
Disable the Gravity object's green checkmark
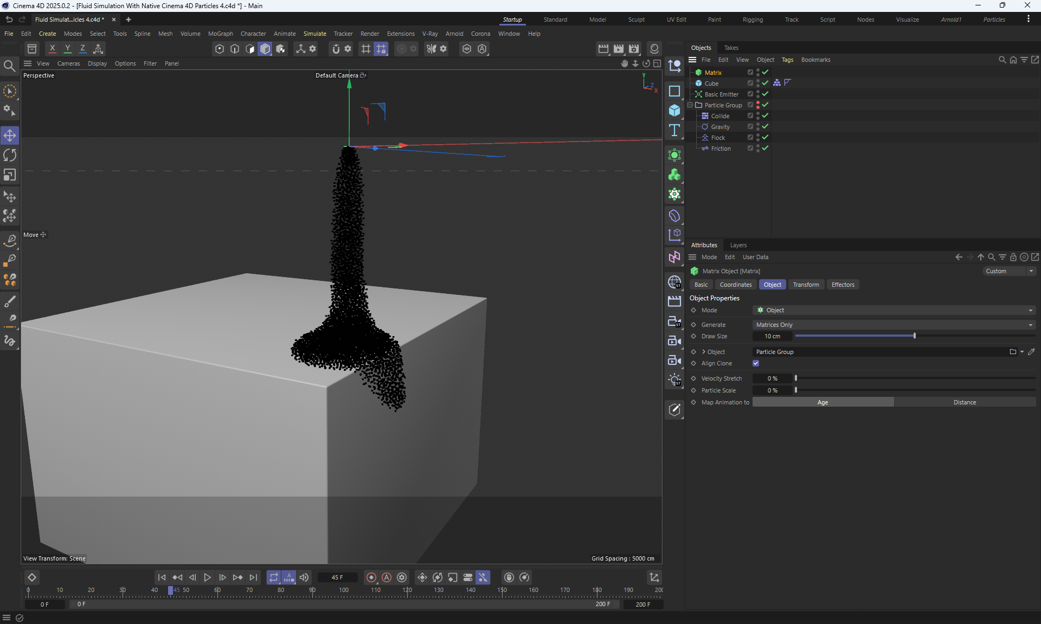point(765,126)
